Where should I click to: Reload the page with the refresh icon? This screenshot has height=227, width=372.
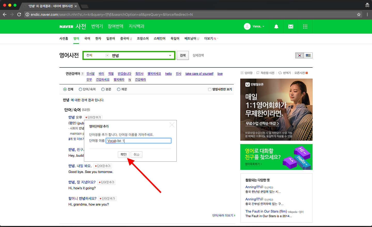(x=19, y=14)
